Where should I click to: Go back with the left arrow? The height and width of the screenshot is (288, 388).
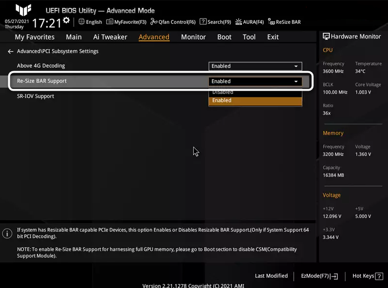coord(10,51)
